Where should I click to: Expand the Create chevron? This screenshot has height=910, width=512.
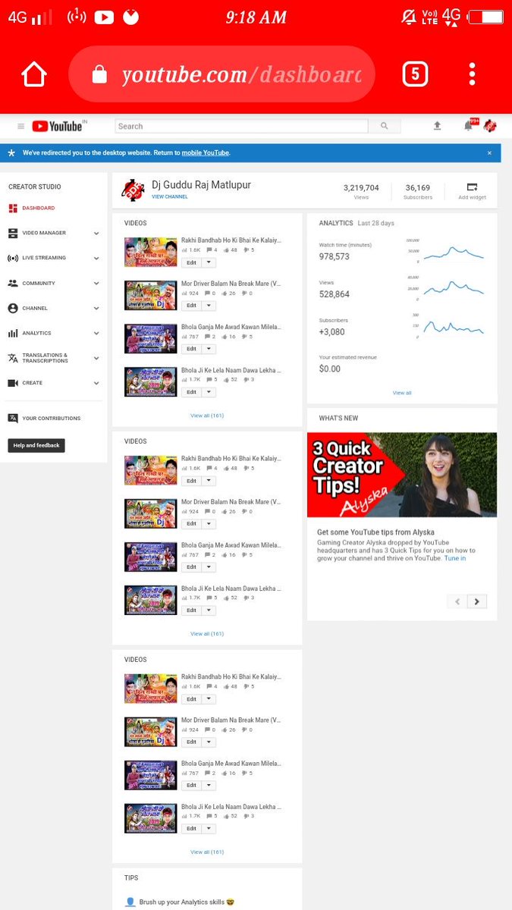[96, 383]
